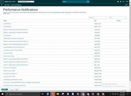Open Windows notification center

tap(128, 94)
